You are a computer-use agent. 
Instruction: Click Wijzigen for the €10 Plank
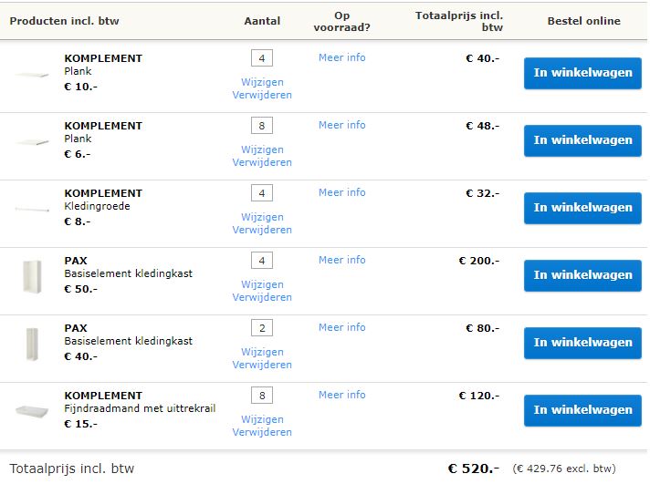(x=262, y=82)
